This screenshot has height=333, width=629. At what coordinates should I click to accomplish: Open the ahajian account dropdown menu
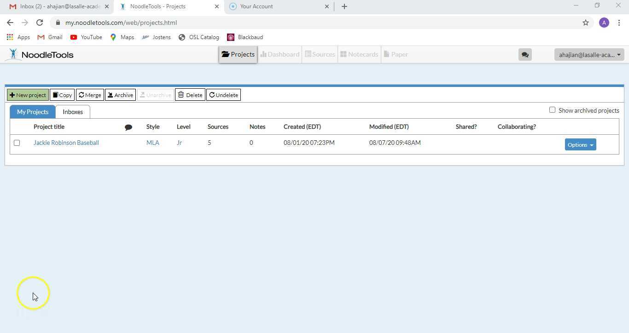coord(589,55)
